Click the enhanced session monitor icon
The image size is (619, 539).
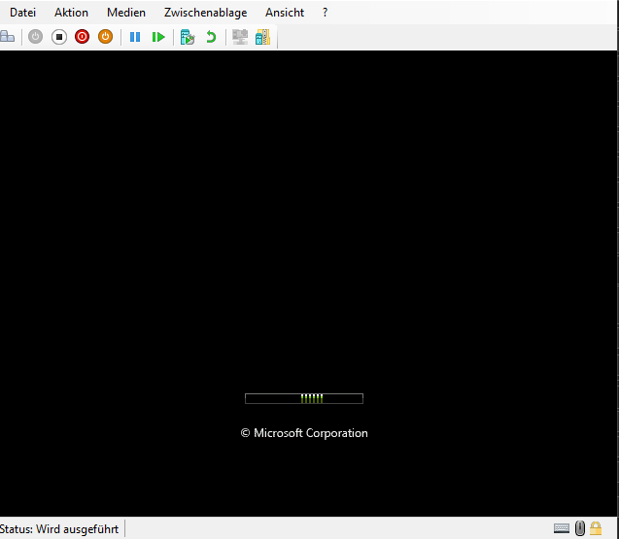(x=240, y=37)
